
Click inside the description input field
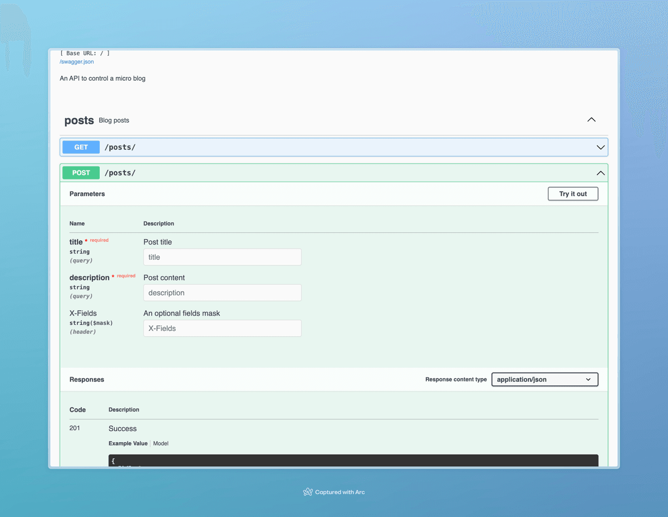222,292
